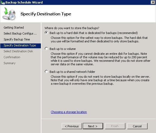
Task: Click the Cancel button
Action: tap(137, 126)
